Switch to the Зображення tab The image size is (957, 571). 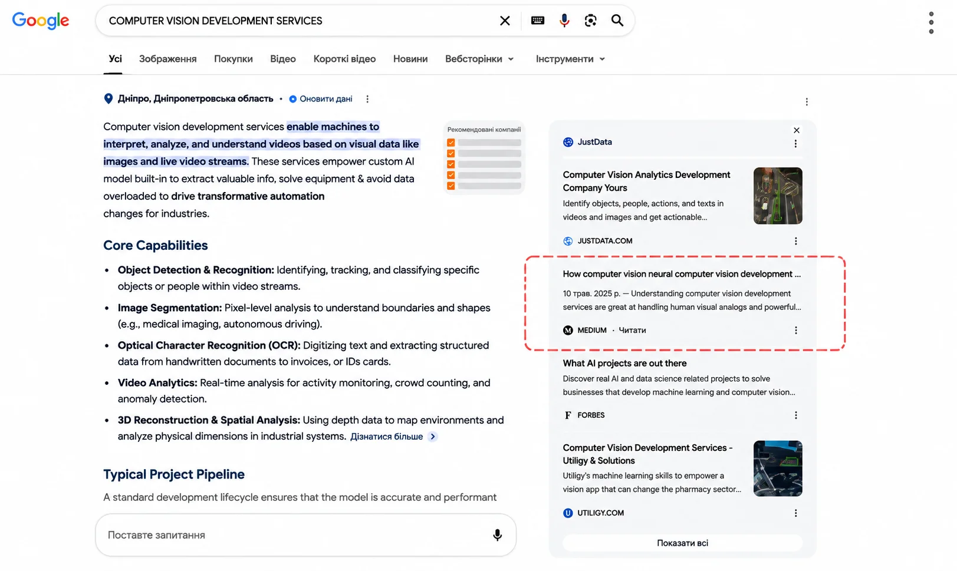[167, 59]
